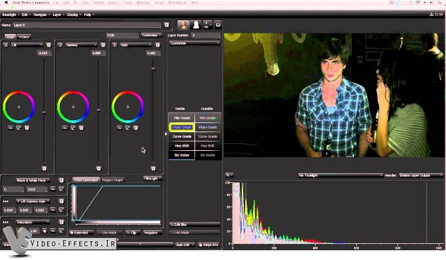Toggle the Stripe KFs checkbox
Viewport: 446px width, 260px height.
(x=209, y=245)
